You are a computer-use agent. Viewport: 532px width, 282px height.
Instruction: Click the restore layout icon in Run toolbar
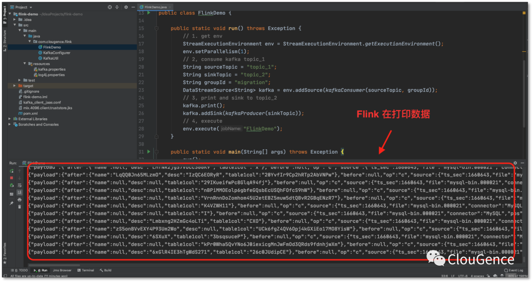(x=11, y=194)
